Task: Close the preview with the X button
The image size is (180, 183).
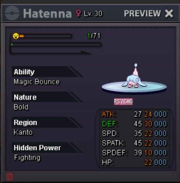Action: [169, 14]
